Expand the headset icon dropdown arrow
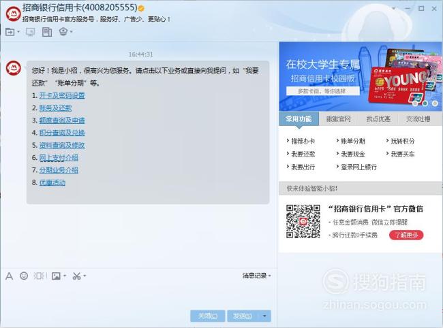The height and width of the screenshot is (328, 443). (x=71, y=31)
